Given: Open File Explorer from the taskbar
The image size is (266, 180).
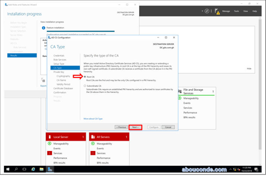Looking at the screenshot, I should (x=41, y=169).
